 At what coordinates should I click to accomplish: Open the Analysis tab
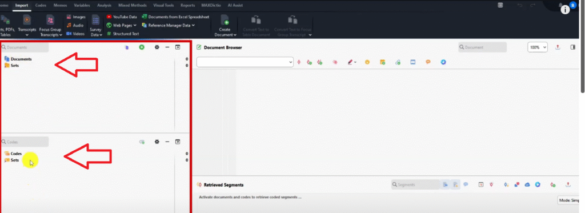tap(104, 6)
